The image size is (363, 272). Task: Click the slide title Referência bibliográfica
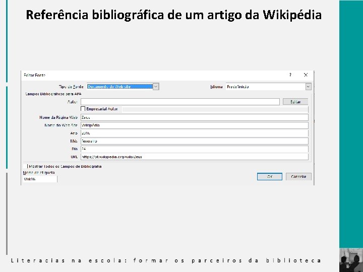pyautogui.click(x=173, y=15)
